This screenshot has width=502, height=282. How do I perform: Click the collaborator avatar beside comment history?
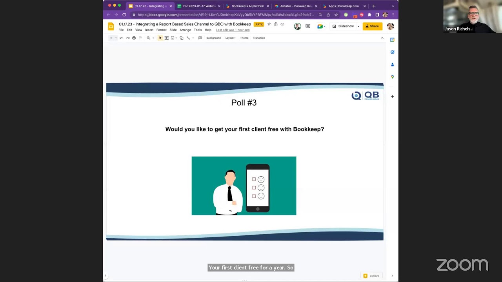tap(298, 26)
